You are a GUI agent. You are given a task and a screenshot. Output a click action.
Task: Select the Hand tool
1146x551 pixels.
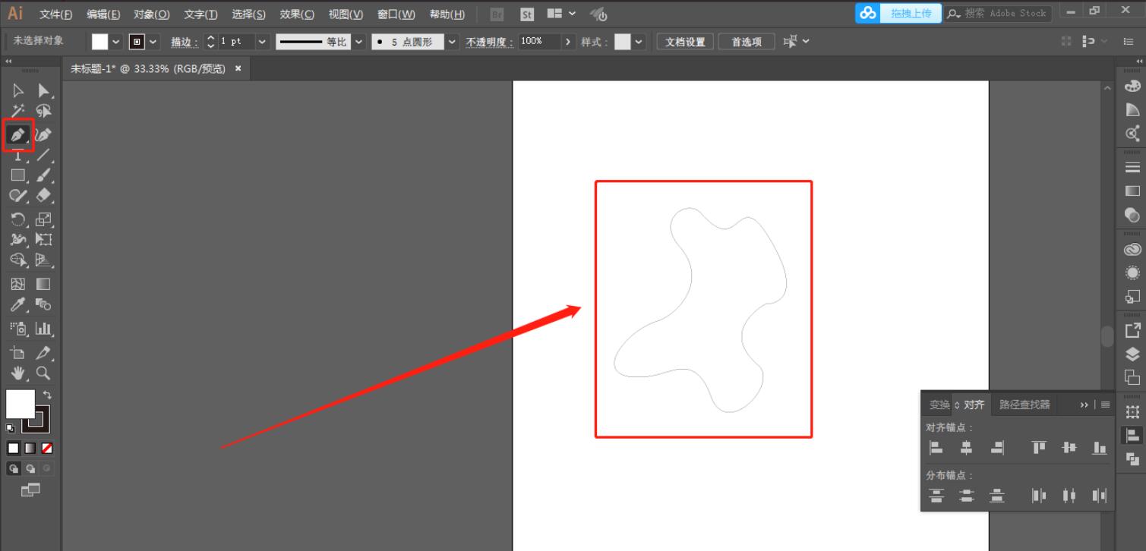click(x=18, y=373)
